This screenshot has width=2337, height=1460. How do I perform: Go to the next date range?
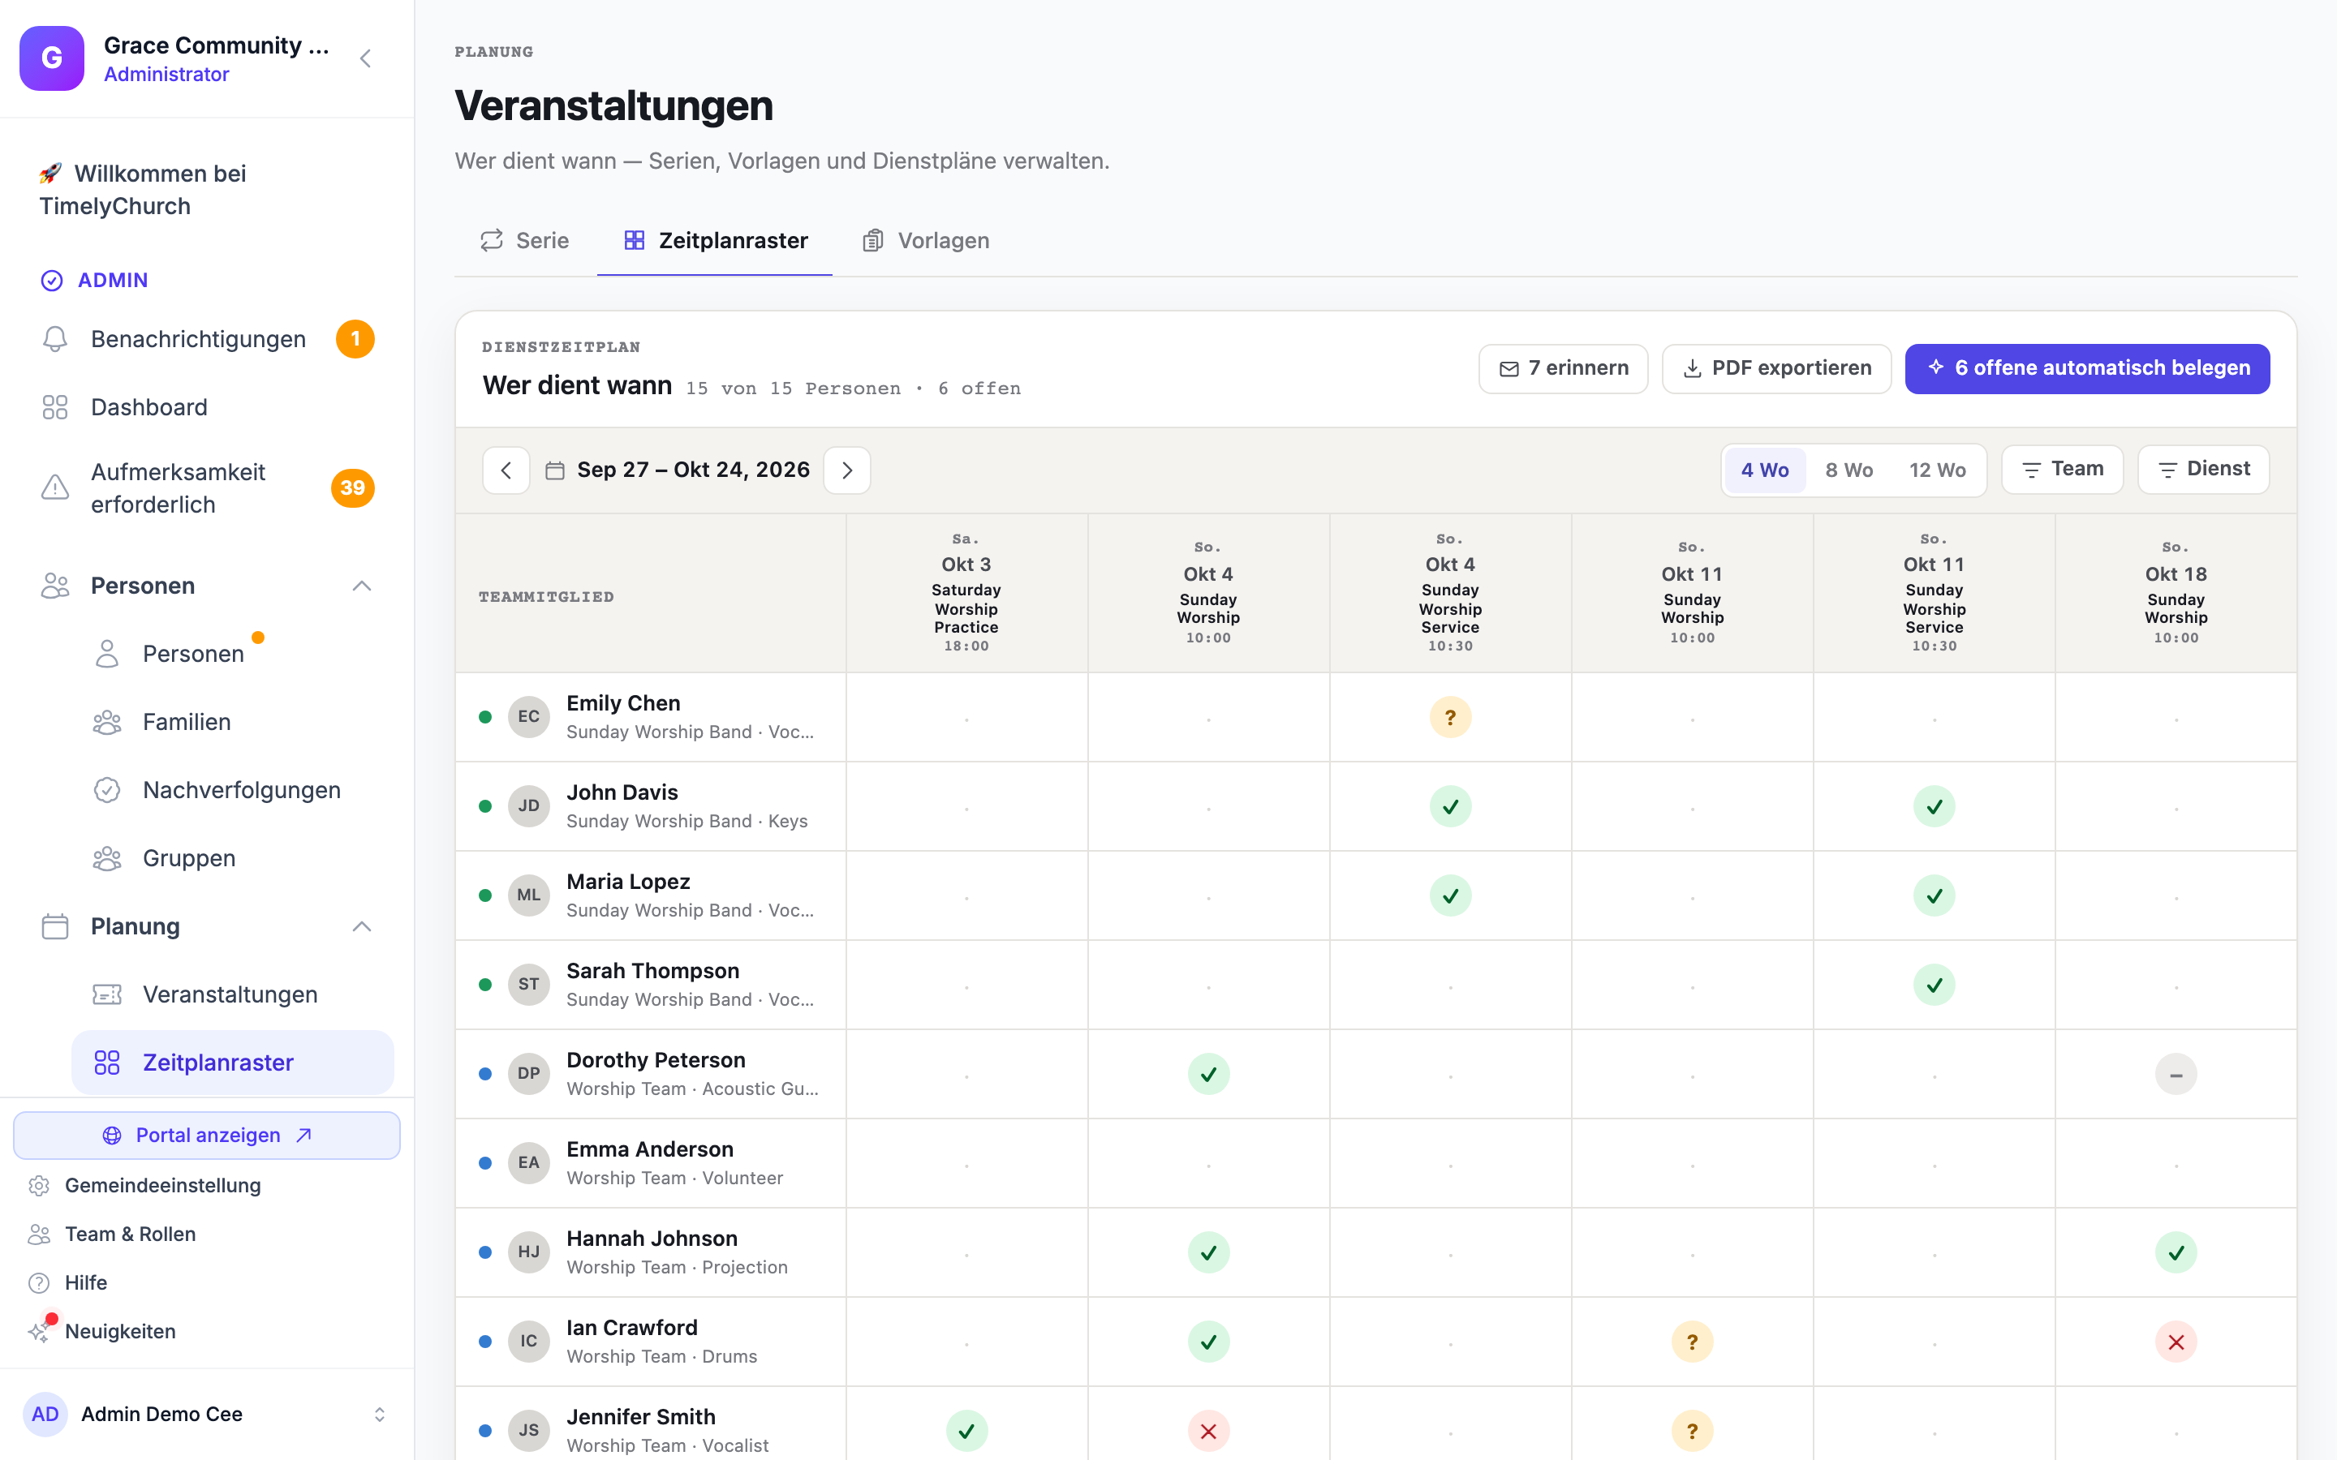(847, 470)
